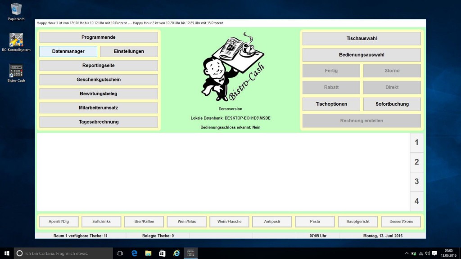This screenshot has width=461, height=259.
Task: Open the Datenmanager
Action: click(x=68, y=51)
